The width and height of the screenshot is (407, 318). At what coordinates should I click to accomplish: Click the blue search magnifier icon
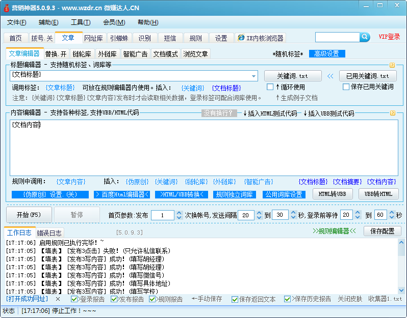click(365, 37)
